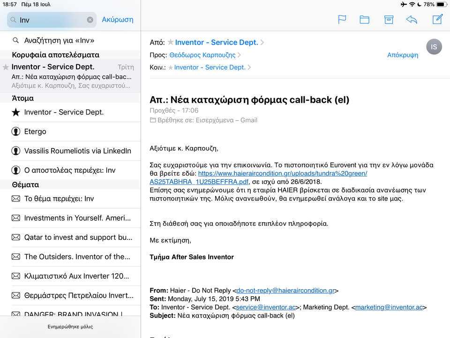Open Cc contact Inventor - Service Dept.
450x338 pixels.
pos(210,67)
